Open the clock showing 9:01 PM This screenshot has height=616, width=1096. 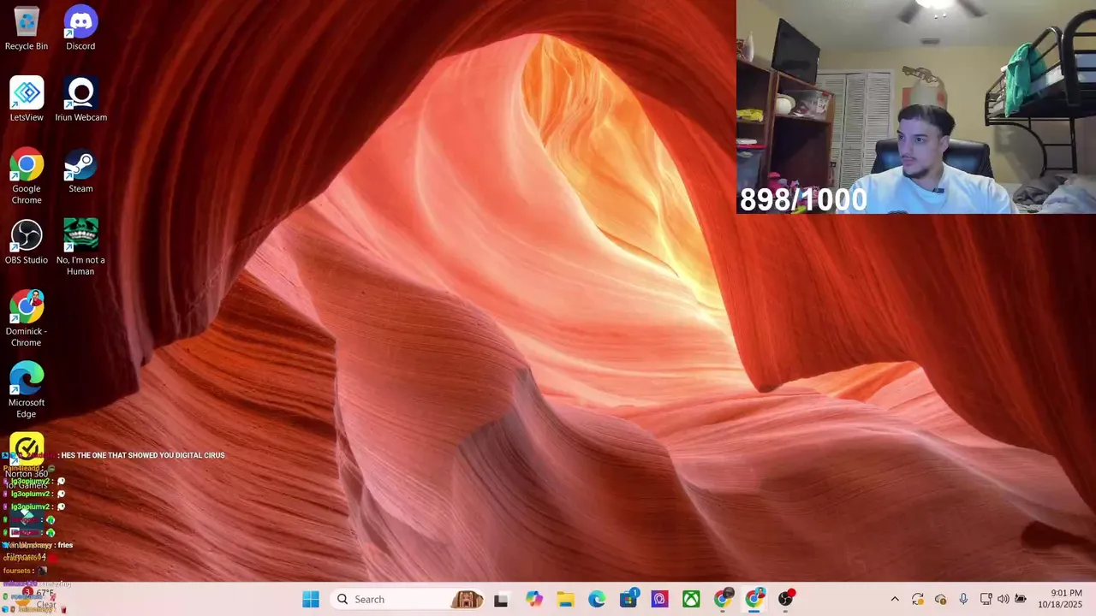pyautogui.click(x=1060, y=599)
